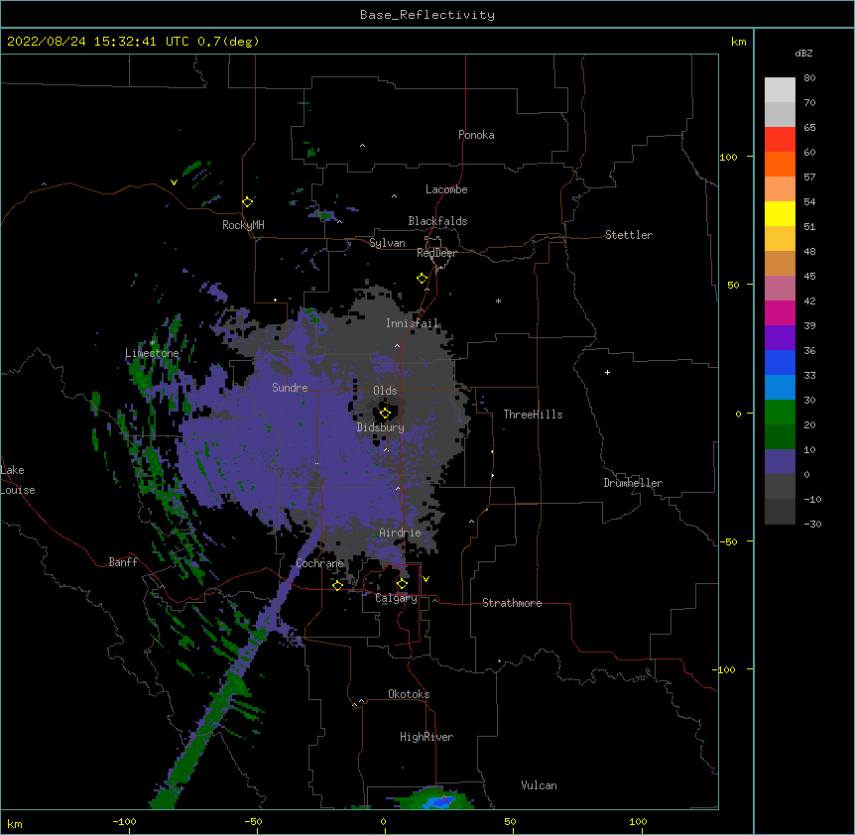Click the Okotoks town label
Screen dimensions: 855x835
point(409,694)
